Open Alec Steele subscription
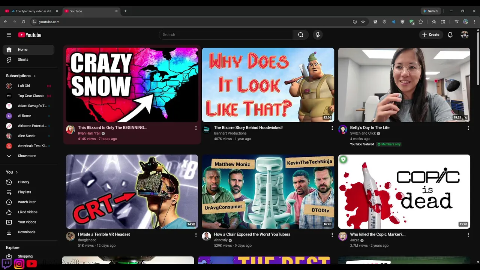The image size is (480, 270). tap(28, 136)
